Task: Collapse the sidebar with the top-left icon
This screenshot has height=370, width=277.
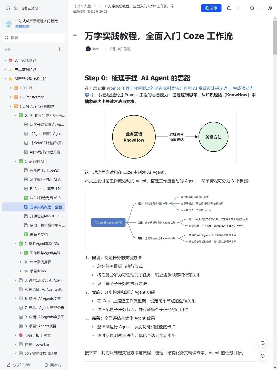Action: pos(8,8)
